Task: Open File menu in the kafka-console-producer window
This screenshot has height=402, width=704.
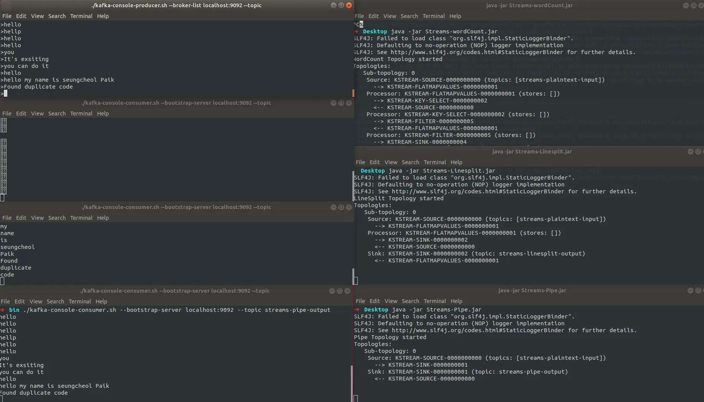Action: tap(7, 16)
